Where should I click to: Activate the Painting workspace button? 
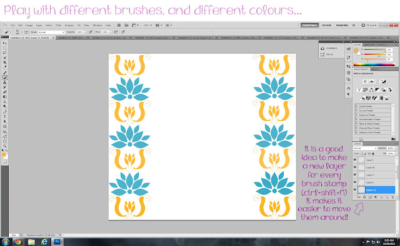[x=342, y=26]
